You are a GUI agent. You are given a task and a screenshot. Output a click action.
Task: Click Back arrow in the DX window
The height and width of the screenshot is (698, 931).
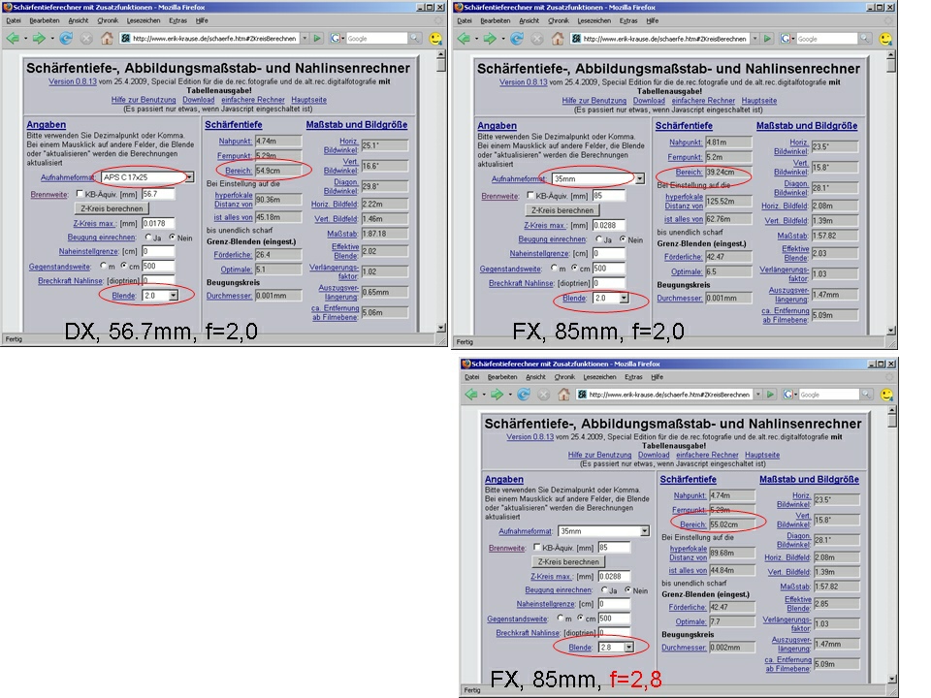click(13, 39)
